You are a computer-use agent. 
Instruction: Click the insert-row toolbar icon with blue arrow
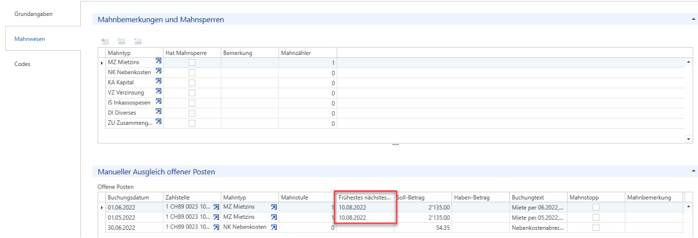click(x=105, y=41)
